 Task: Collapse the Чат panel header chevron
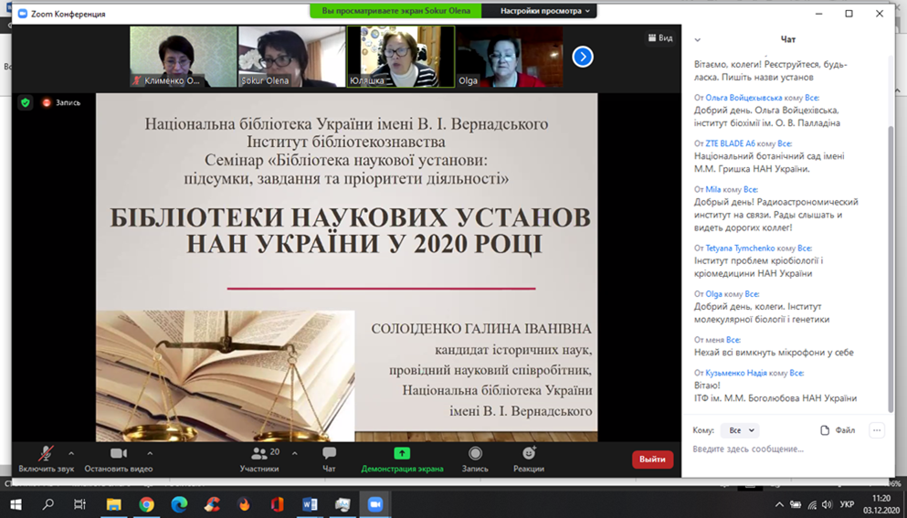pos(698,40)
